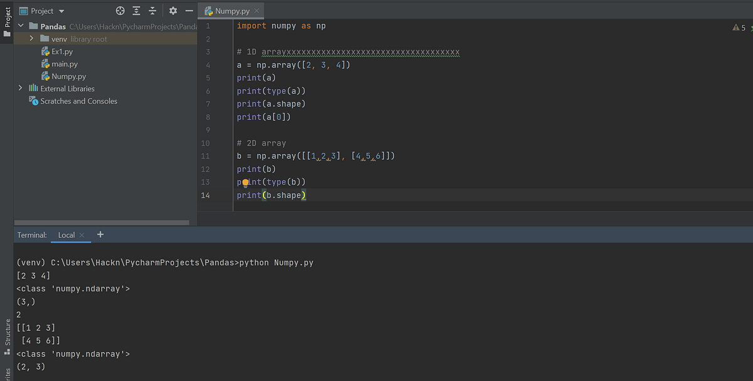The image size is (753, 381).
Task: Select the Local terminal tab
Action: (x=66, y=235)
